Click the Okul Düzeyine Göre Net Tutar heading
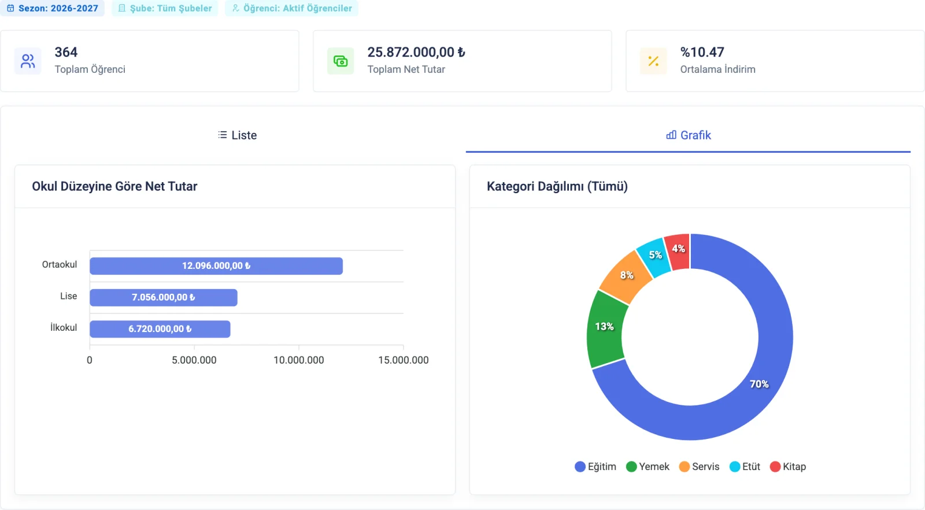Image resolution: width=925 pixels, height=510 pixels. click(114, 186)
